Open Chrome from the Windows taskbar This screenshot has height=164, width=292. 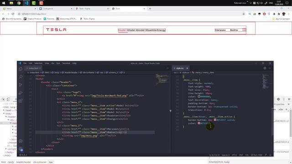tap(19, 3)
